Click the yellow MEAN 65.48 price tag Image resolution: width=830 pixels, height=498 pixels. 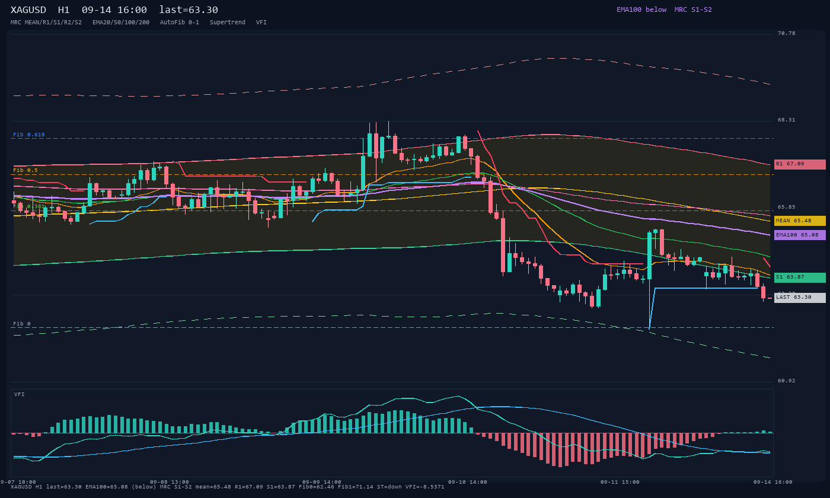(800, 221)
